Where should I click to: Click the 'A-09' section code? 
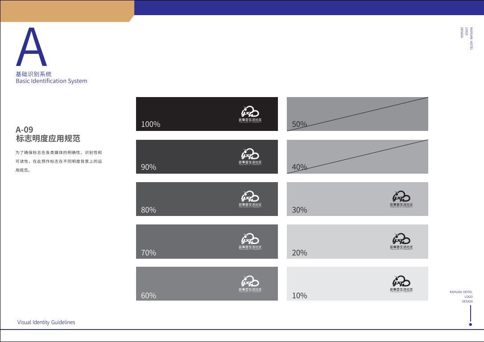click(x=25, y=130)
